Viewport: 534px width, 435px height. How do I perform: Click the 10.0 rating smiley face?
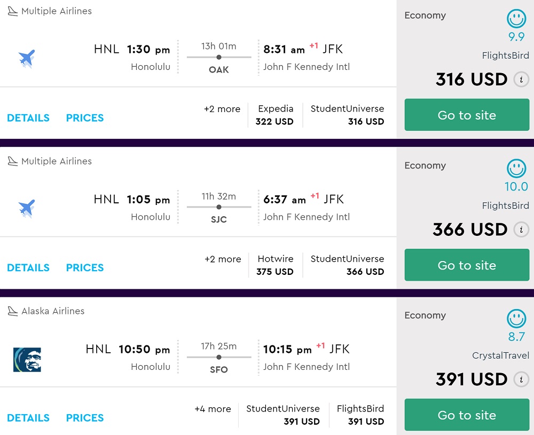516,169
